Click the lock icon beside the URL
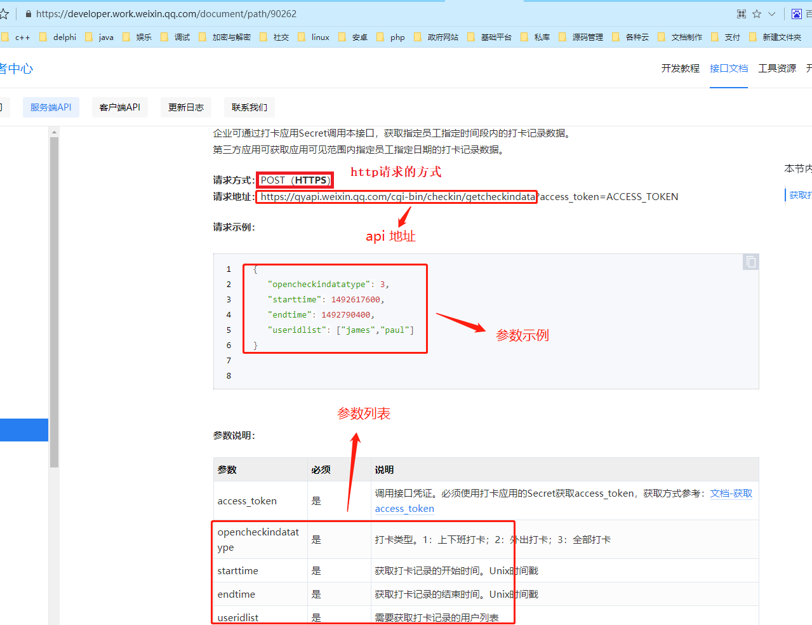This screenshot has height=625, width=812. click(28, 14)
